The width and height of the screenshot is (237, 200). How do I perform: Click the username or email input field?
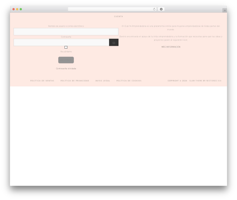pos(66,32)
